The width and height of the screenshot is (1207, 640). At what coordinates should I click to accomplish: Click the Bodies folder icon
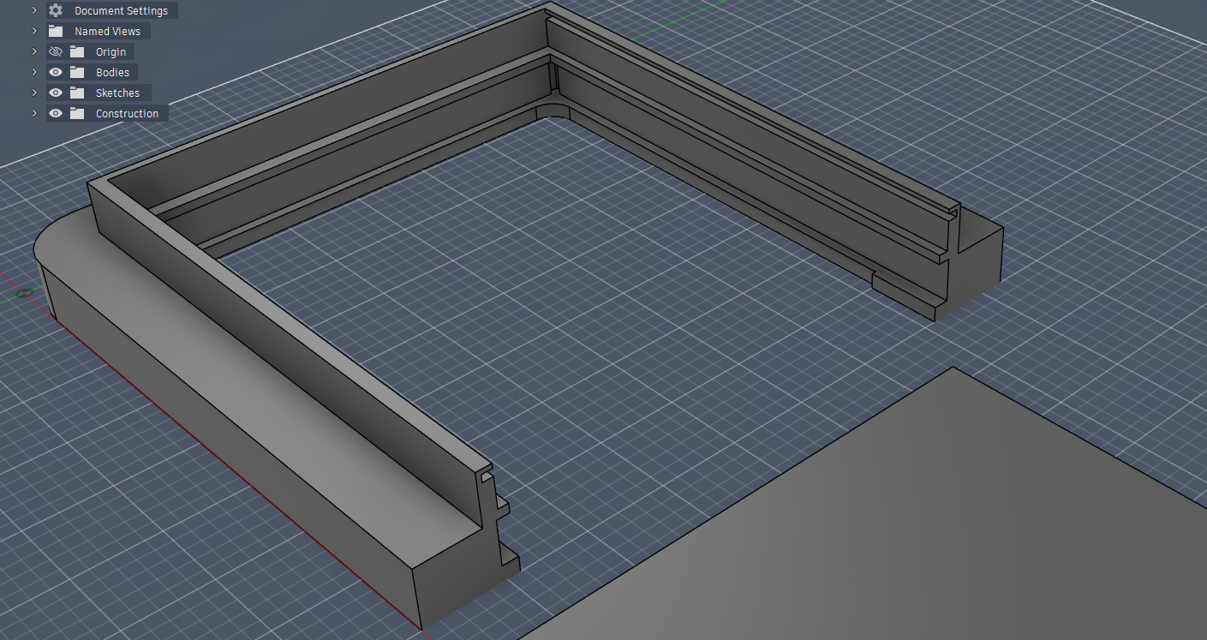coord(77,72)
